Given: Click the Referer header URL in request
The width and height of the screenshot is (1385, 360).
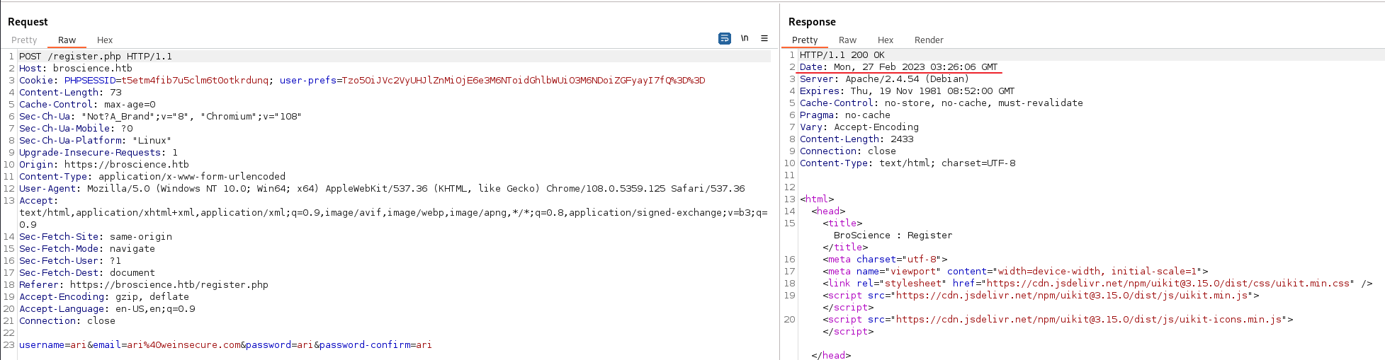Looking at the screenshot, I should coord(169,285).
